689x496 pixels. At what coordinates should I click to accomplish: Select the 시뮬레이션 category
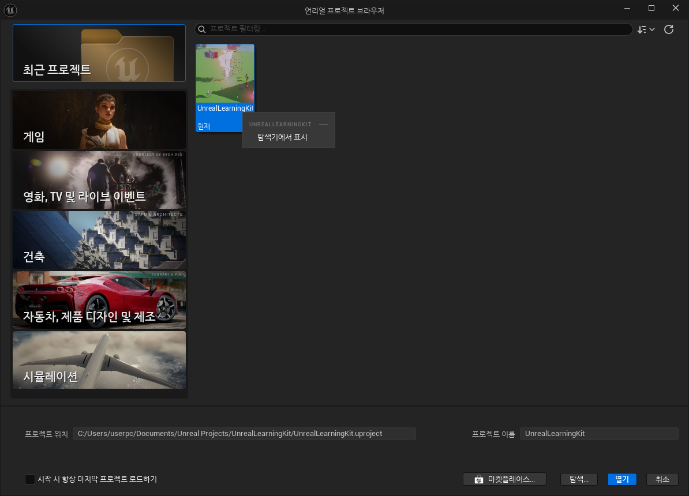click(99, 360)
